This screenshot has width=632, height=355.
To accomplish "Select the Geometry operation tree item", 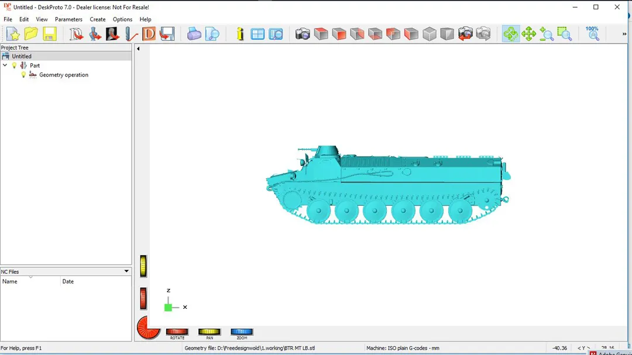I will tap(64, 74).
